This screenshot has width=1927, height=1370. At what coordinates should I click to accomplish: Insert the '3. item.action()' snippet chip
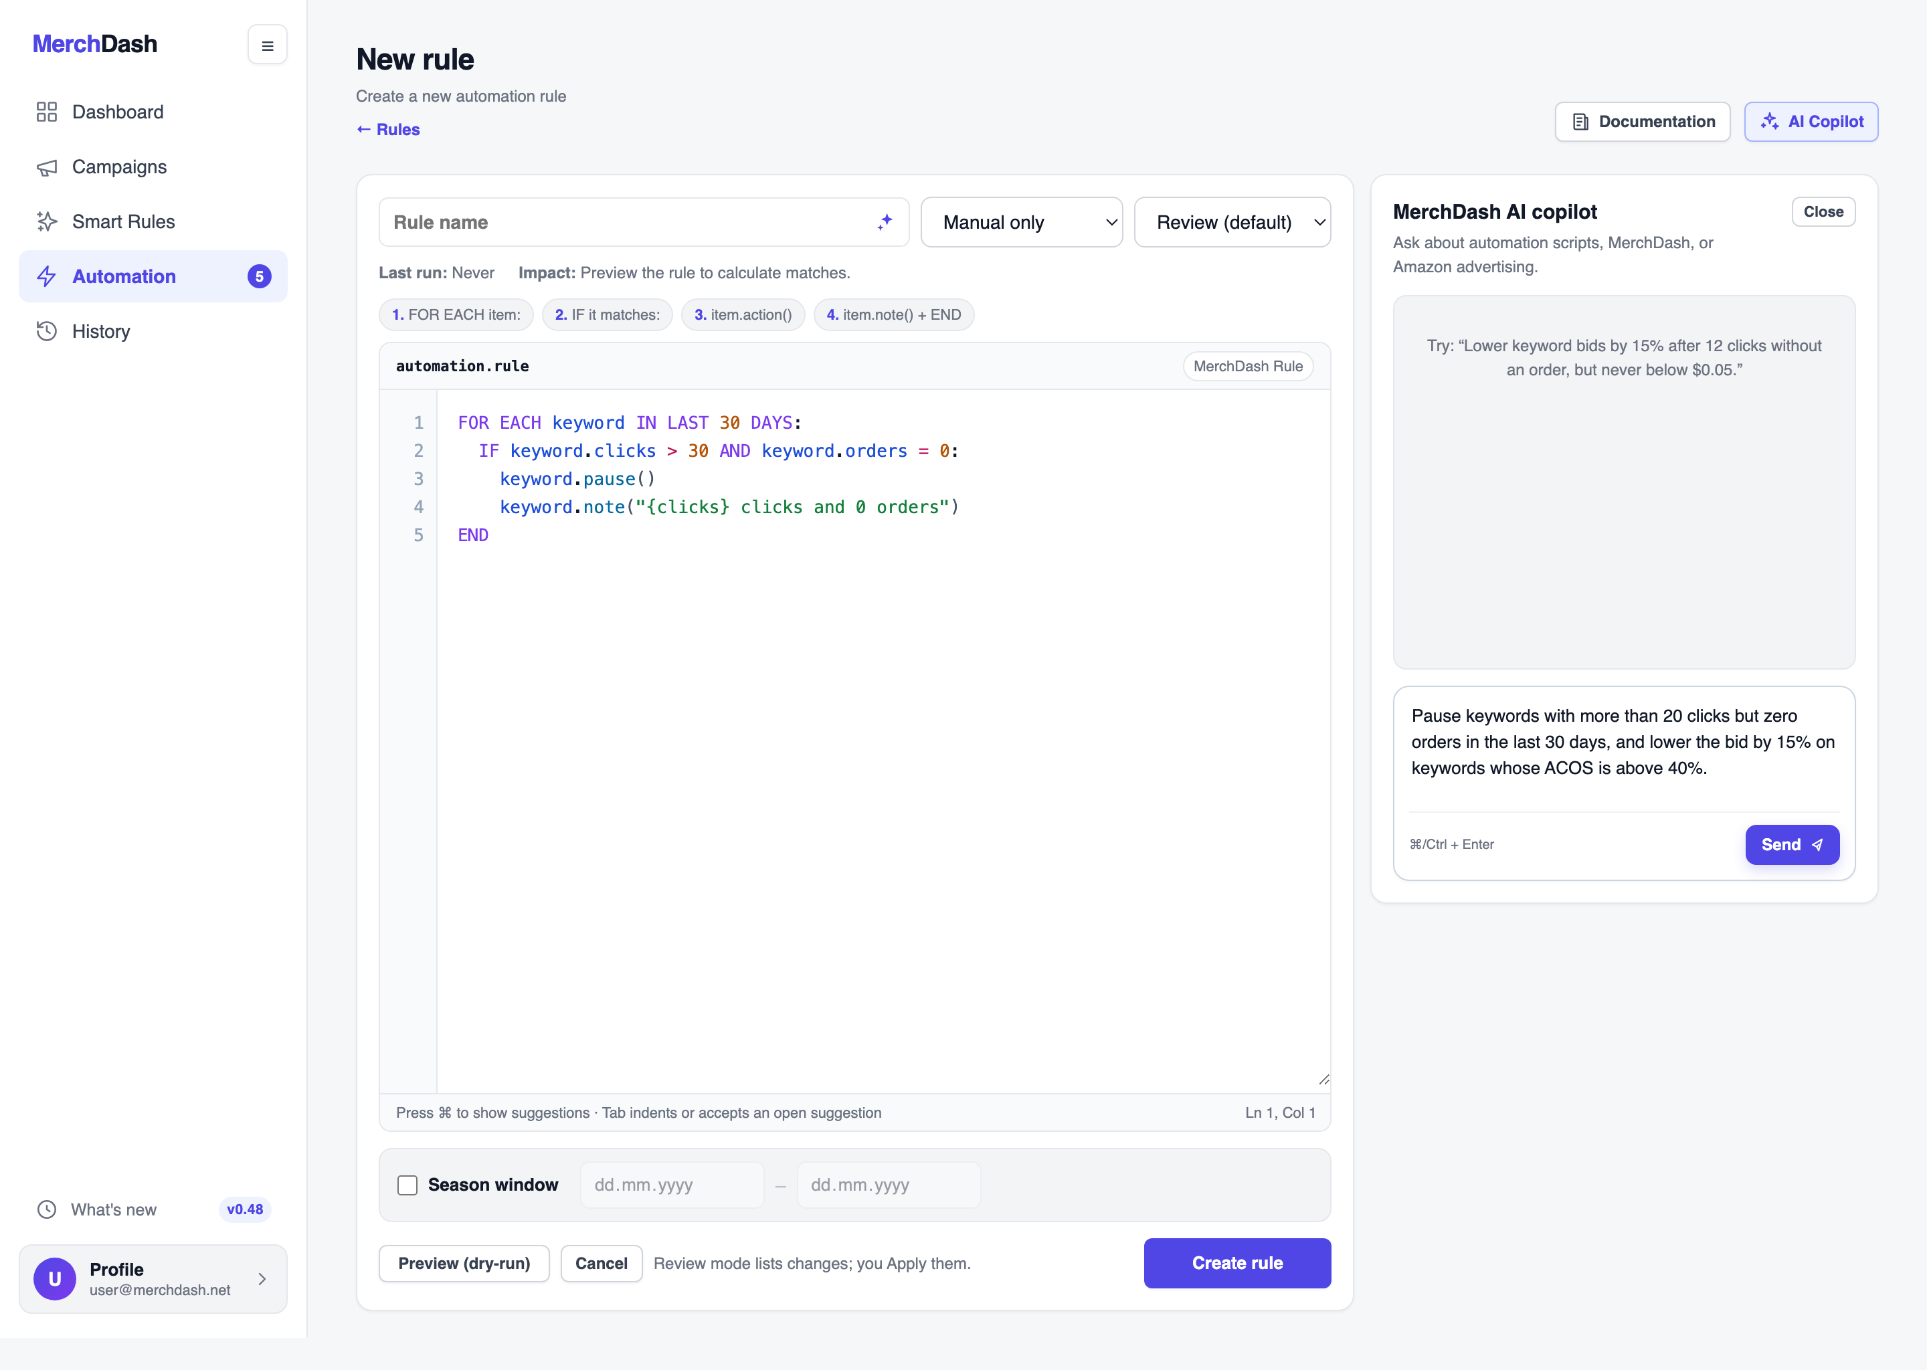point(743,314)
